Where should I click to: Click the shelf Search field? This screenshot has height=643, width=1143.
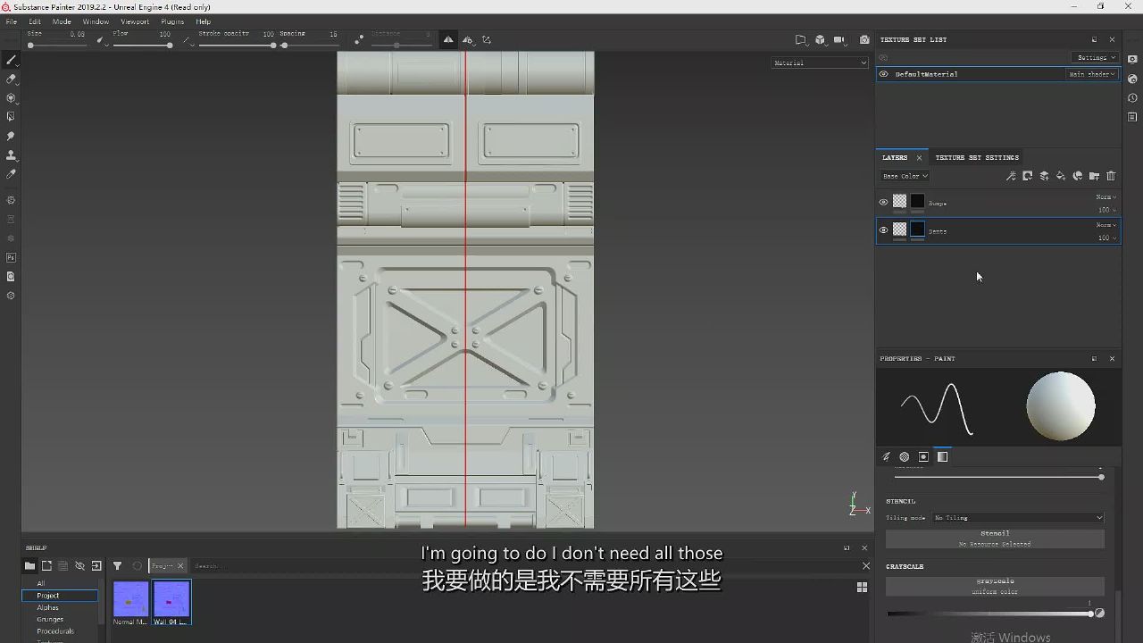pyautogui.click(x=527, y=566)
